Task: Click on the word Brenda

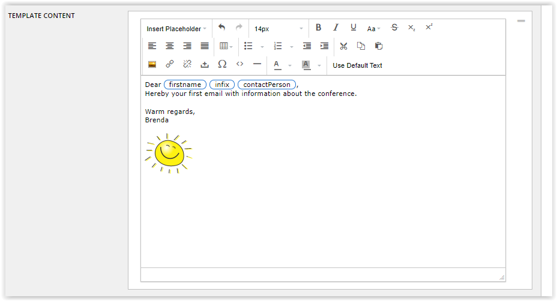Action: point(157,120)
